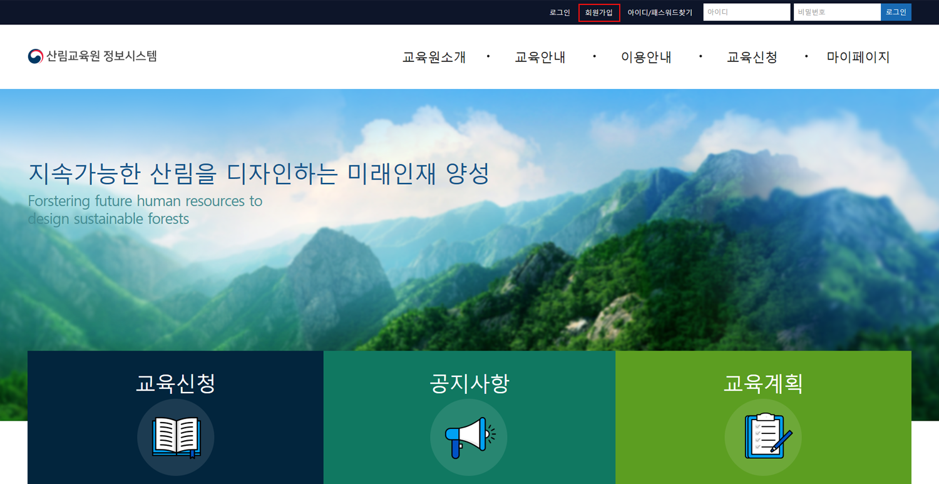The image size is (939, 484).
Task: Click the clipboard checklist icon under 교육계획
Action: (763, 437)
